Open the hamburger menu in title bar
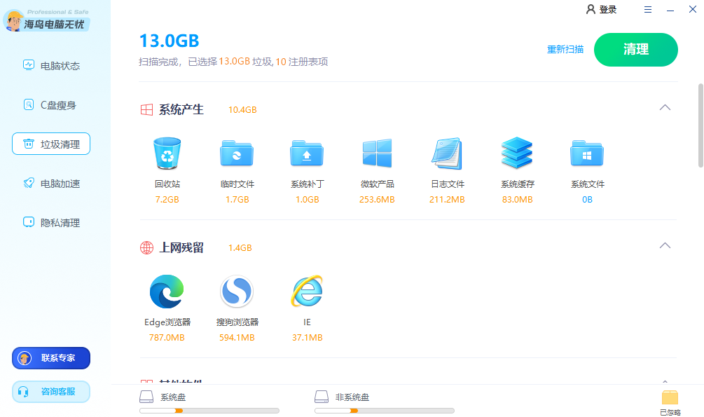Viewport: 704px width, 417px height. point(648,10)
